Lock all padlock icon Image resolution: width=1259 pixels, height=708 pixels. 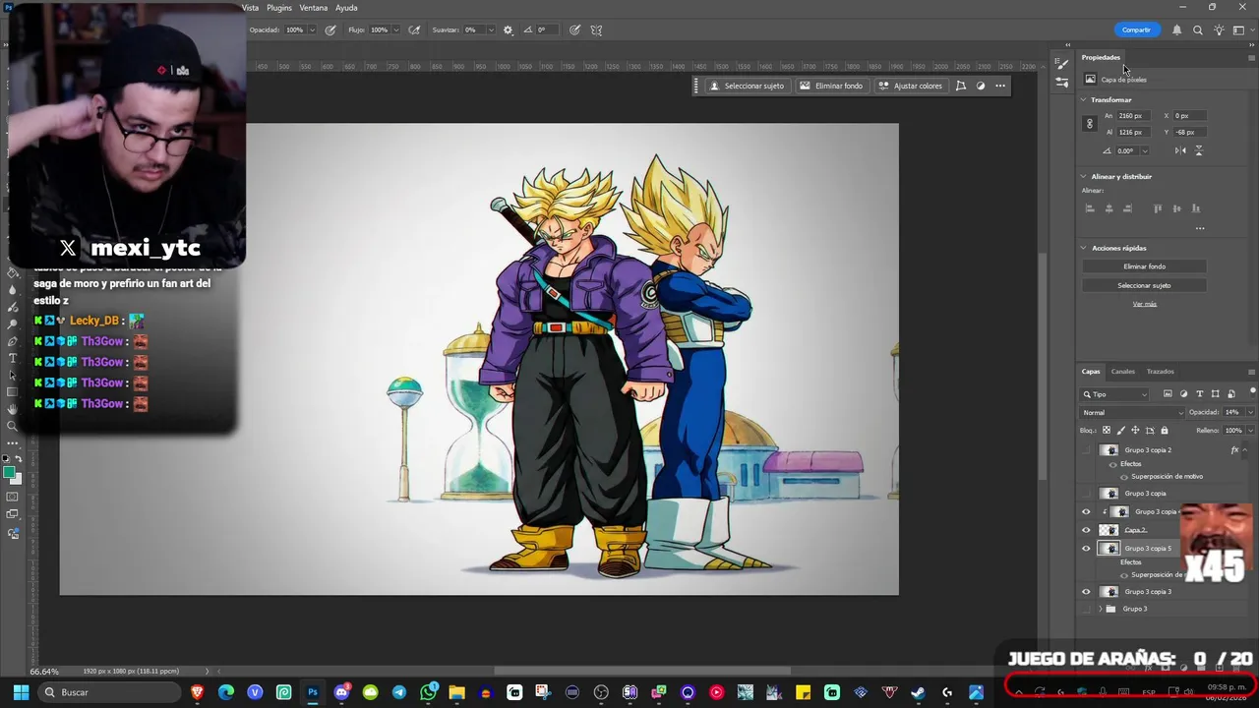pyautogui.click(x=1165, y=431)
